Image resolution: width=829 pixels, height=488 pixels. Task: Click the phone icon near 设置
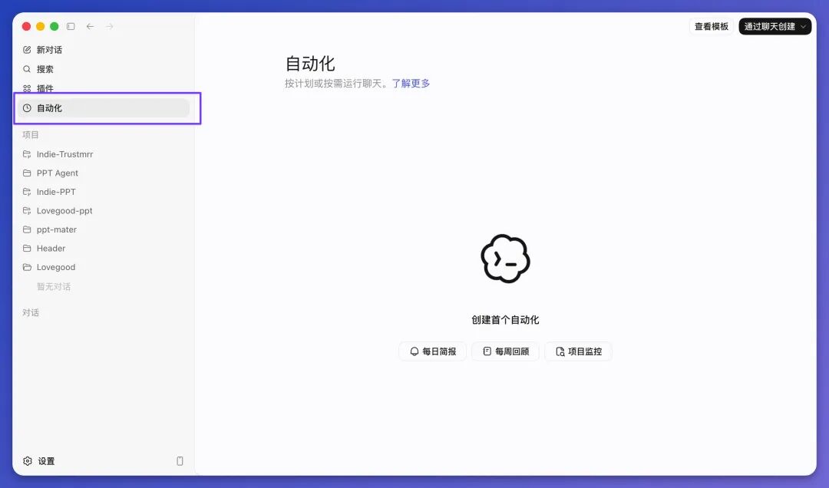pyautogui.click(x=180, y=461)
